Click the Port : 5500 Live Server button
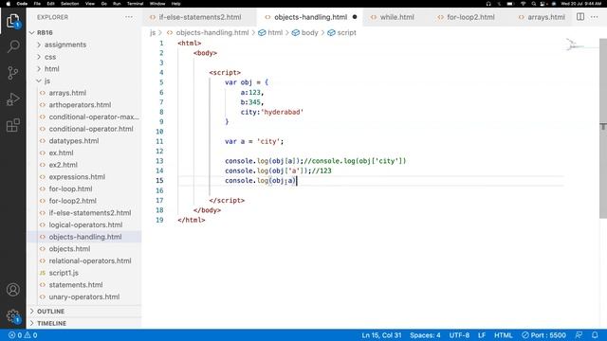This screenshot has width=607, height=341. point(543,335)
